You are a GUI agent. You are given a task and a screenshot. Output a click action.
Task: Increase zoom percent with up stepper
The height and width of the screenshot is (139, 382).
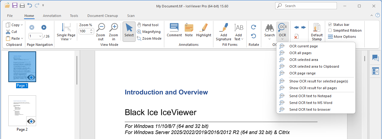pyautogui.click(x=91, y=30)
